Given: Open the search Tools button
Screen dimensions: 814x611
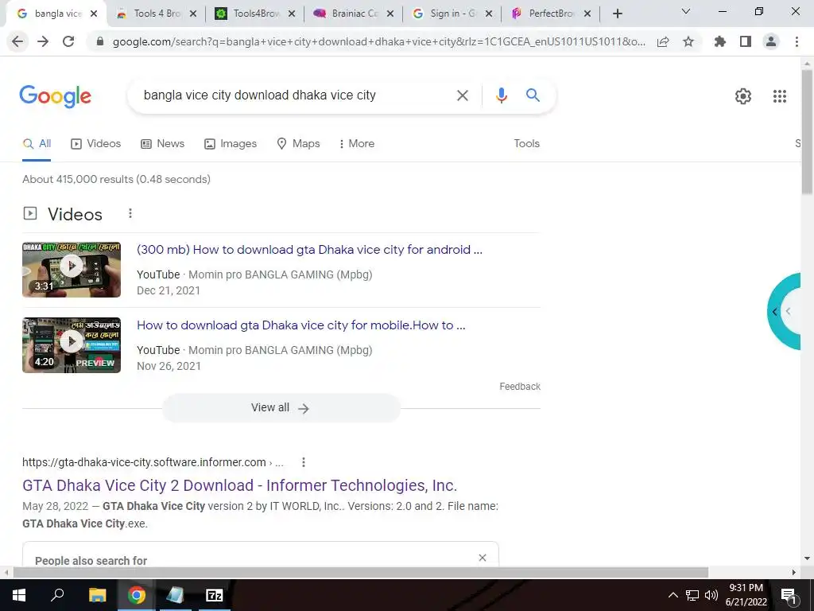Looking at the screenshot, I should pyautogui.click(x=526, y=144).
